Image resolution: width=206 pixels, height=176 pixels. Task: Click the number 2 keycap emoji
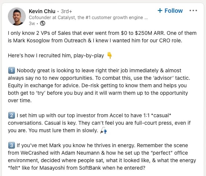(12, 115)
